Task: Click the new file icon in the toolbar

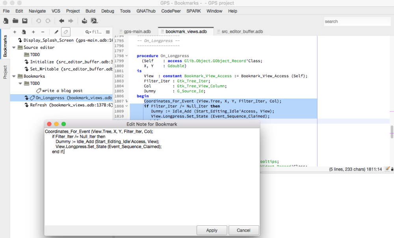Action: pyautogui.click(x=6, y=21)
